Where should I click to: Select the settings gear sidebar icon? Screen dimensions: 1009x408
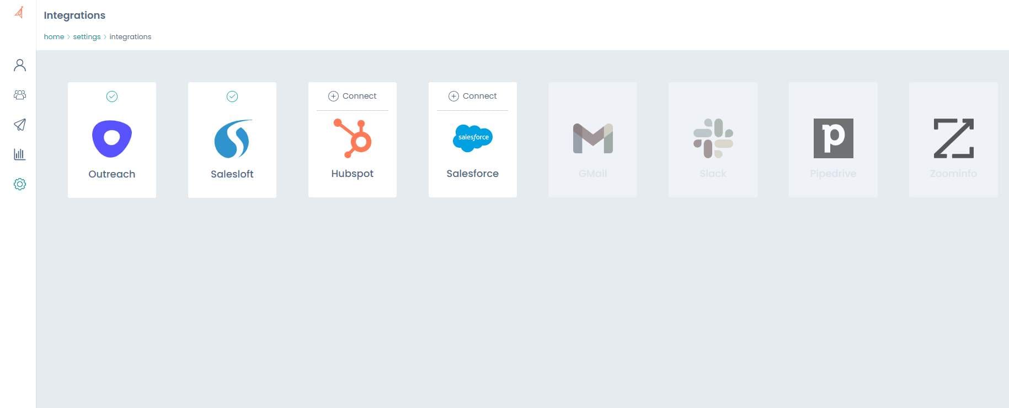coord(20,184)
